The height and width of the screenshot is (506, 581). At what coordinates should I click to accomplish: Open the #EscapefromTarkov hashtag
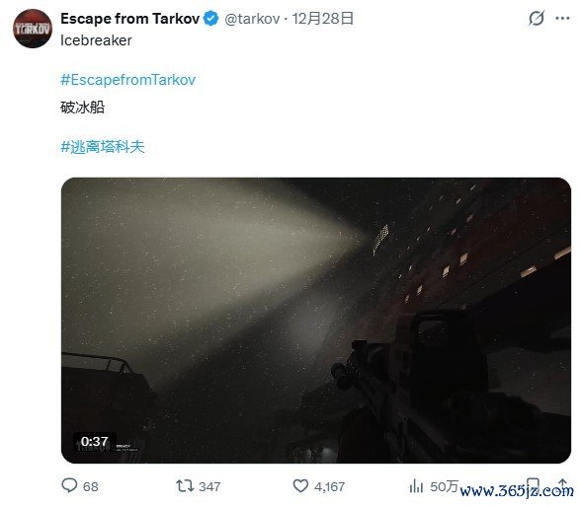[x=127, y=80]
